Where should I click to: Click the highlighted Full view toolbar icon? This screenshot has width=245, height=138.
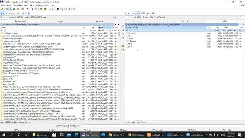(10, 9)
